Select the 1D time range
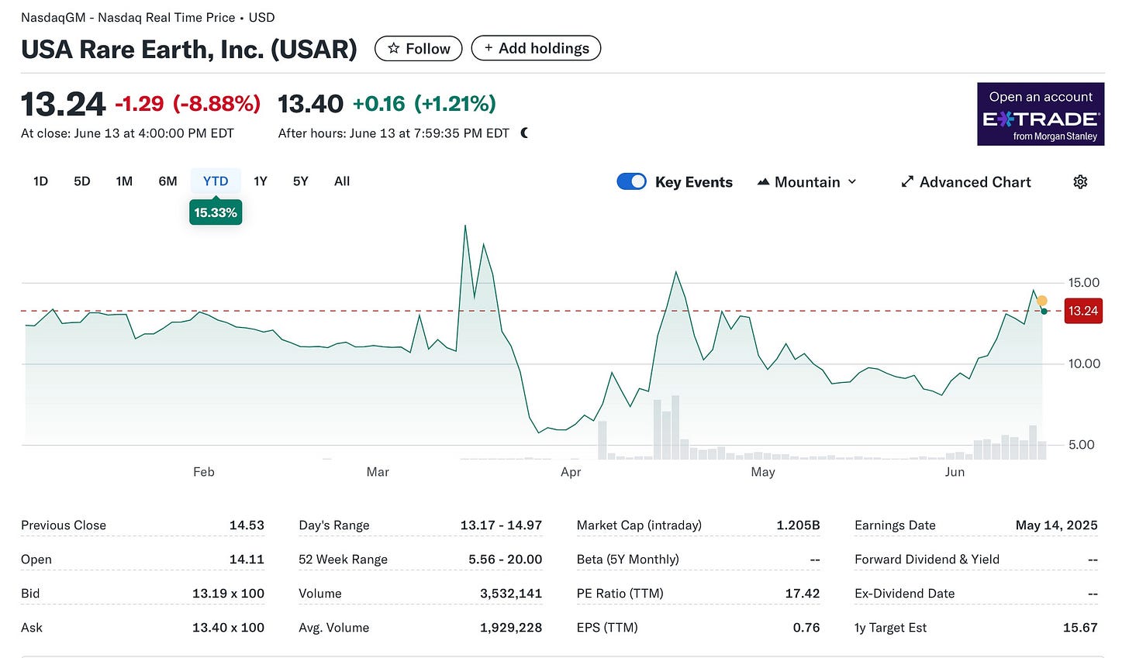Screen dimensions: 1129x658 [40, 181]
